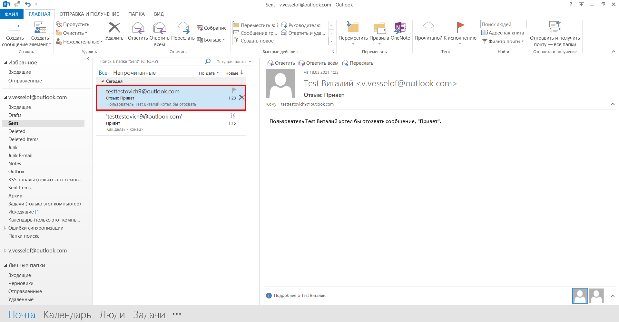Delete the Отзыв: Привет message via X

(x=241, y=98)
